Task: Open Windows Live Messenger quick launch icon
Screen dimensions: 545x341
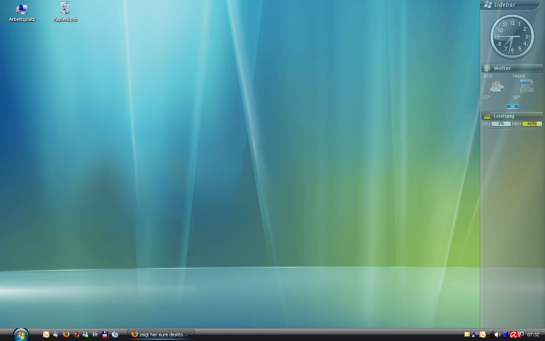Action: [86, 335]
